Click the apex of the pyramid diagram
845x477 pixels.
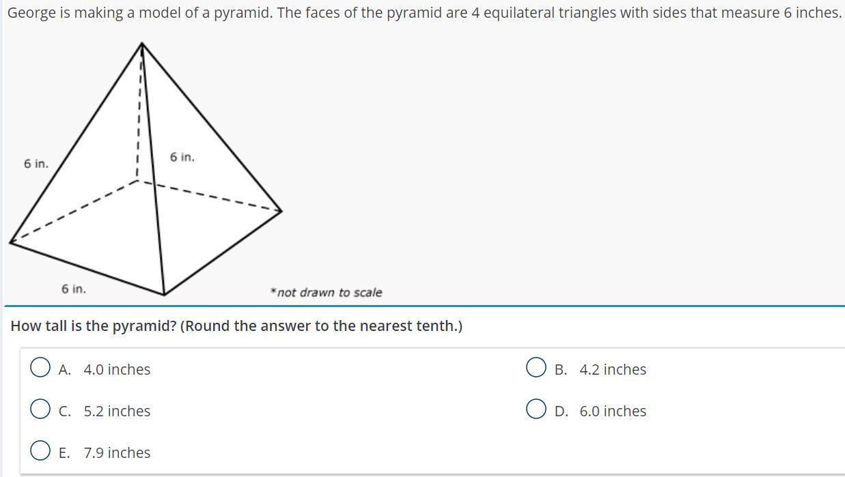coord(142,44)
